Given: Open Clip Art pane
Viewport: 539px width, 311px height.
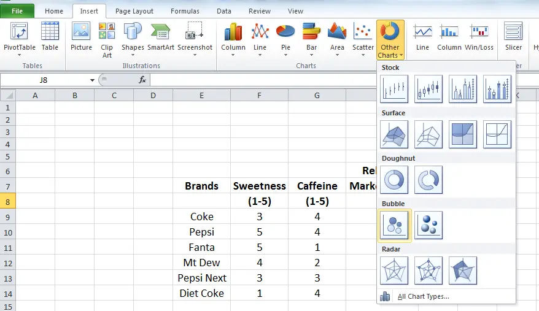Looking at the screenshot, I should pos(107,40).
